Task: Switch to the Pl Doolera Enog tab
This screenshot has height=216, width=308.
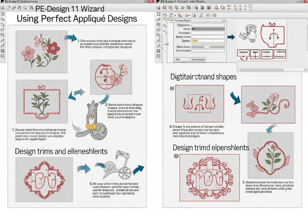Action: click(180, 20)
